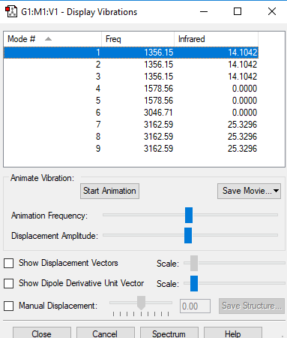Select mode 6 with frequency 3046.71
287x338 pixels.
[131, 113]
